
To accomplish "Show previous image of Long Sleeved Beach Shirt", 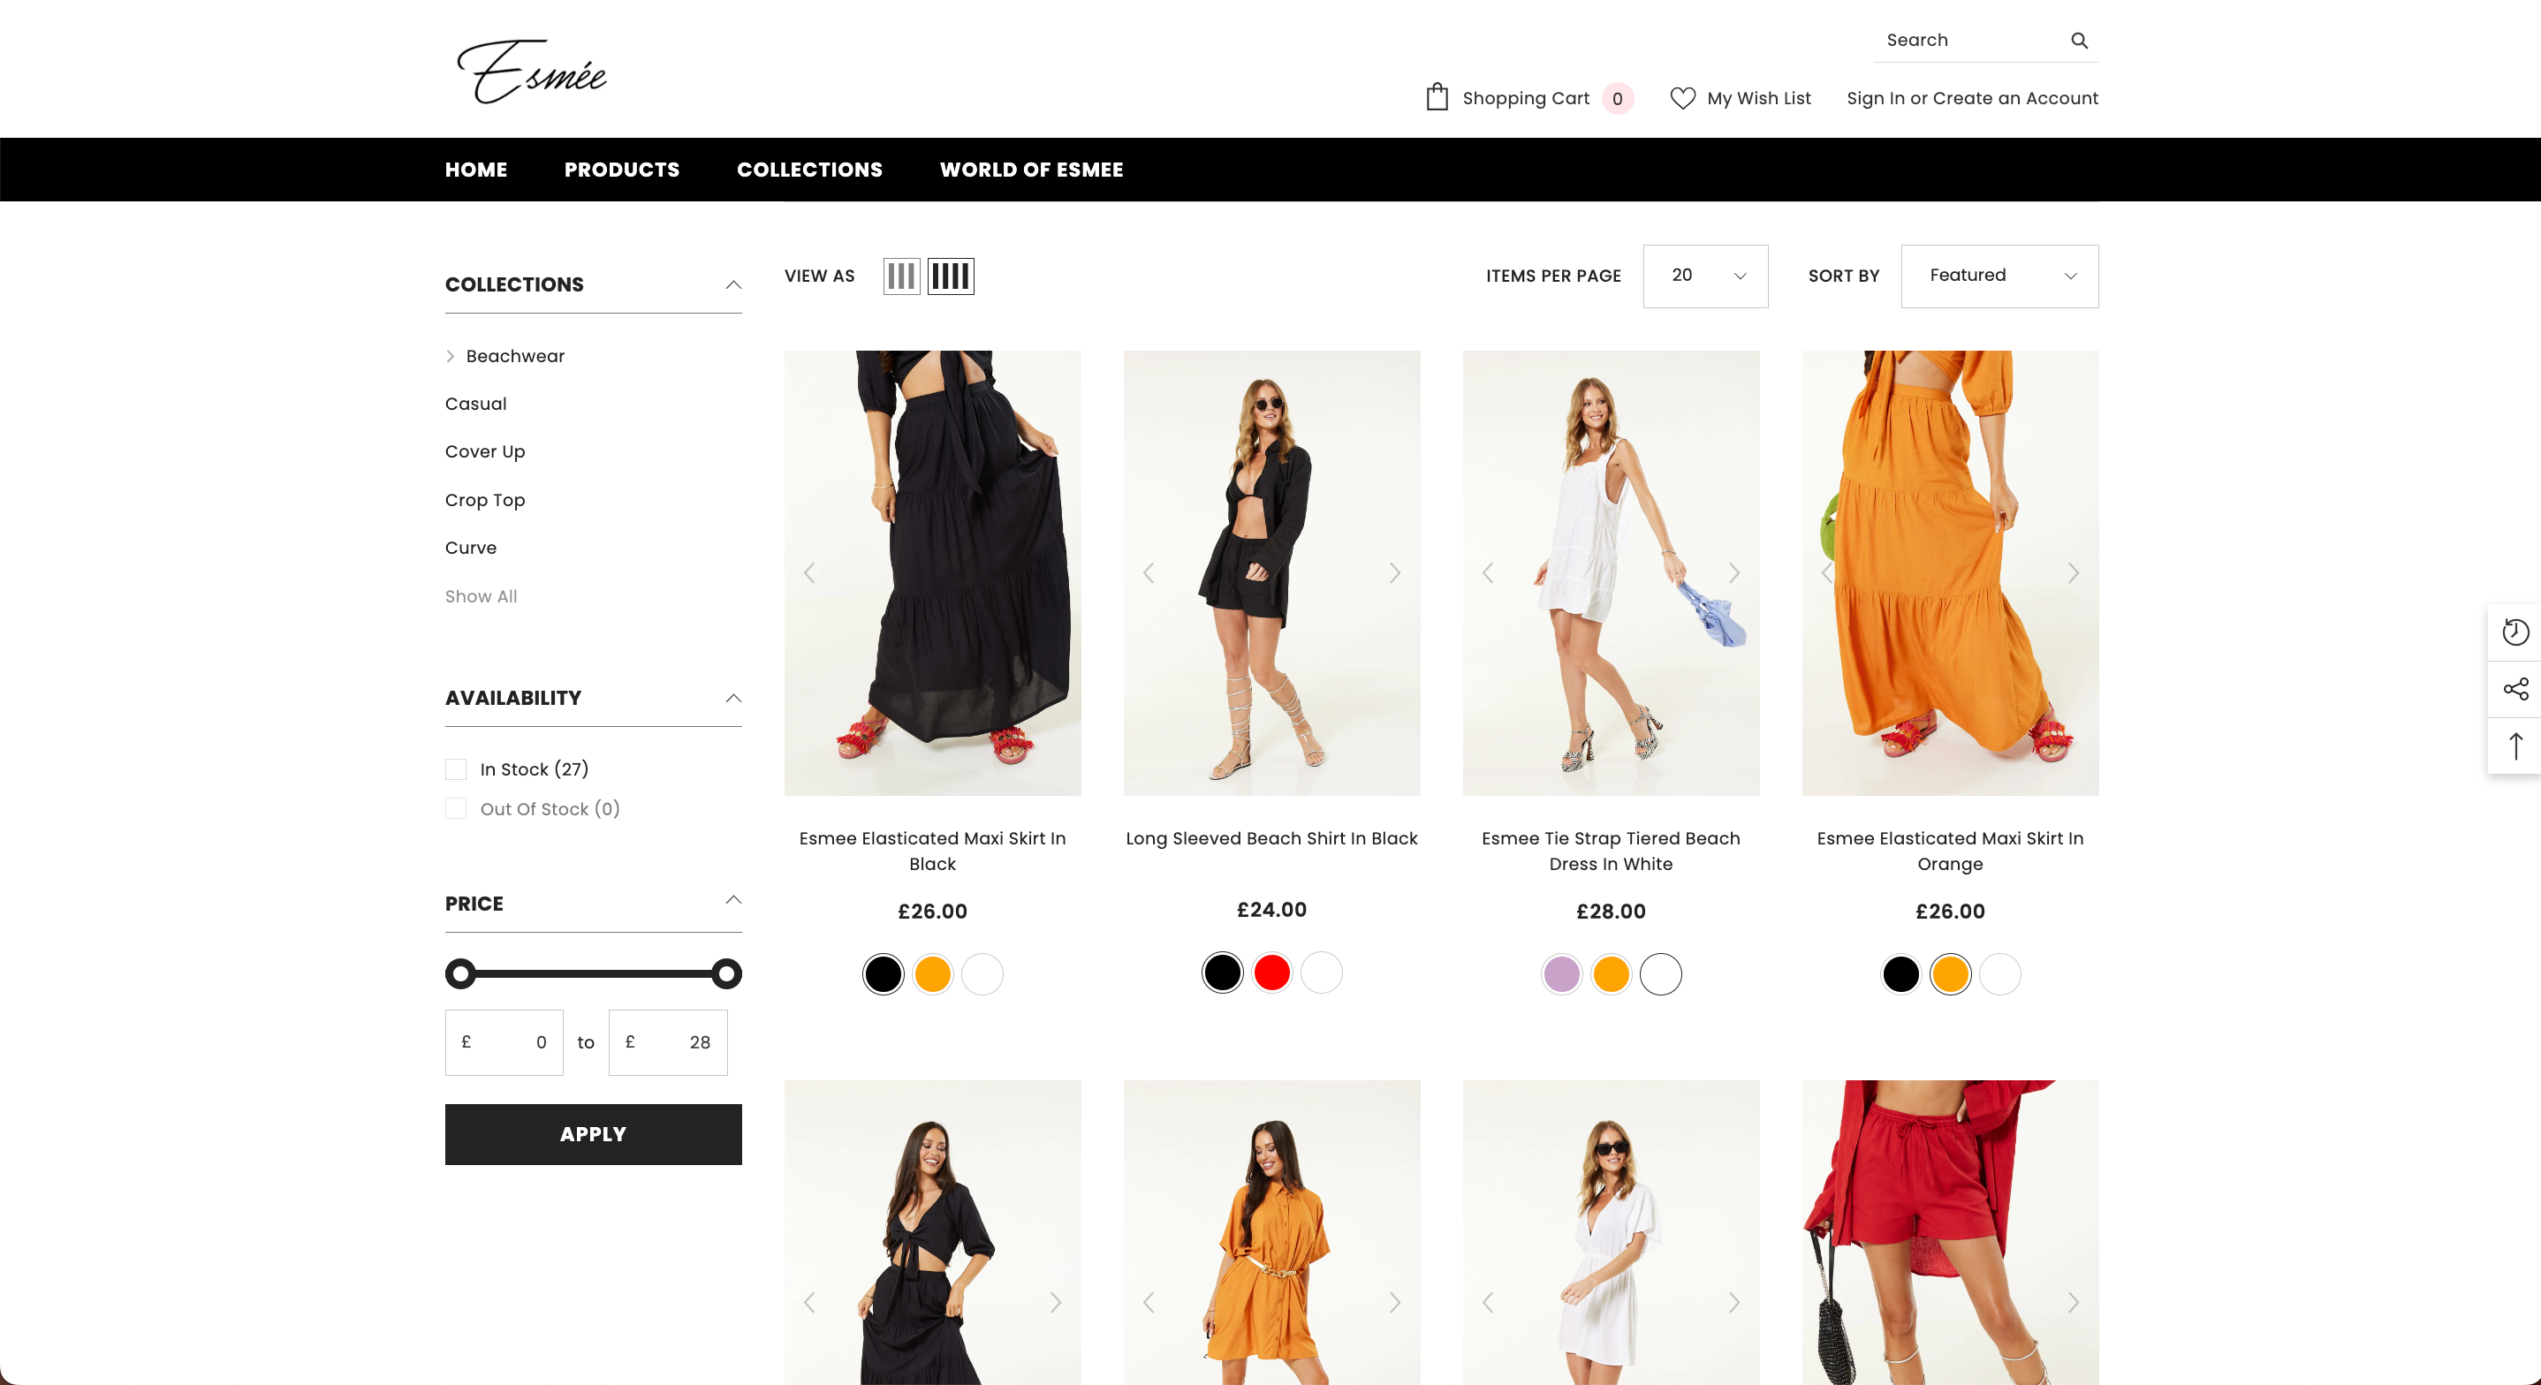I will (x=1149, y=573).
